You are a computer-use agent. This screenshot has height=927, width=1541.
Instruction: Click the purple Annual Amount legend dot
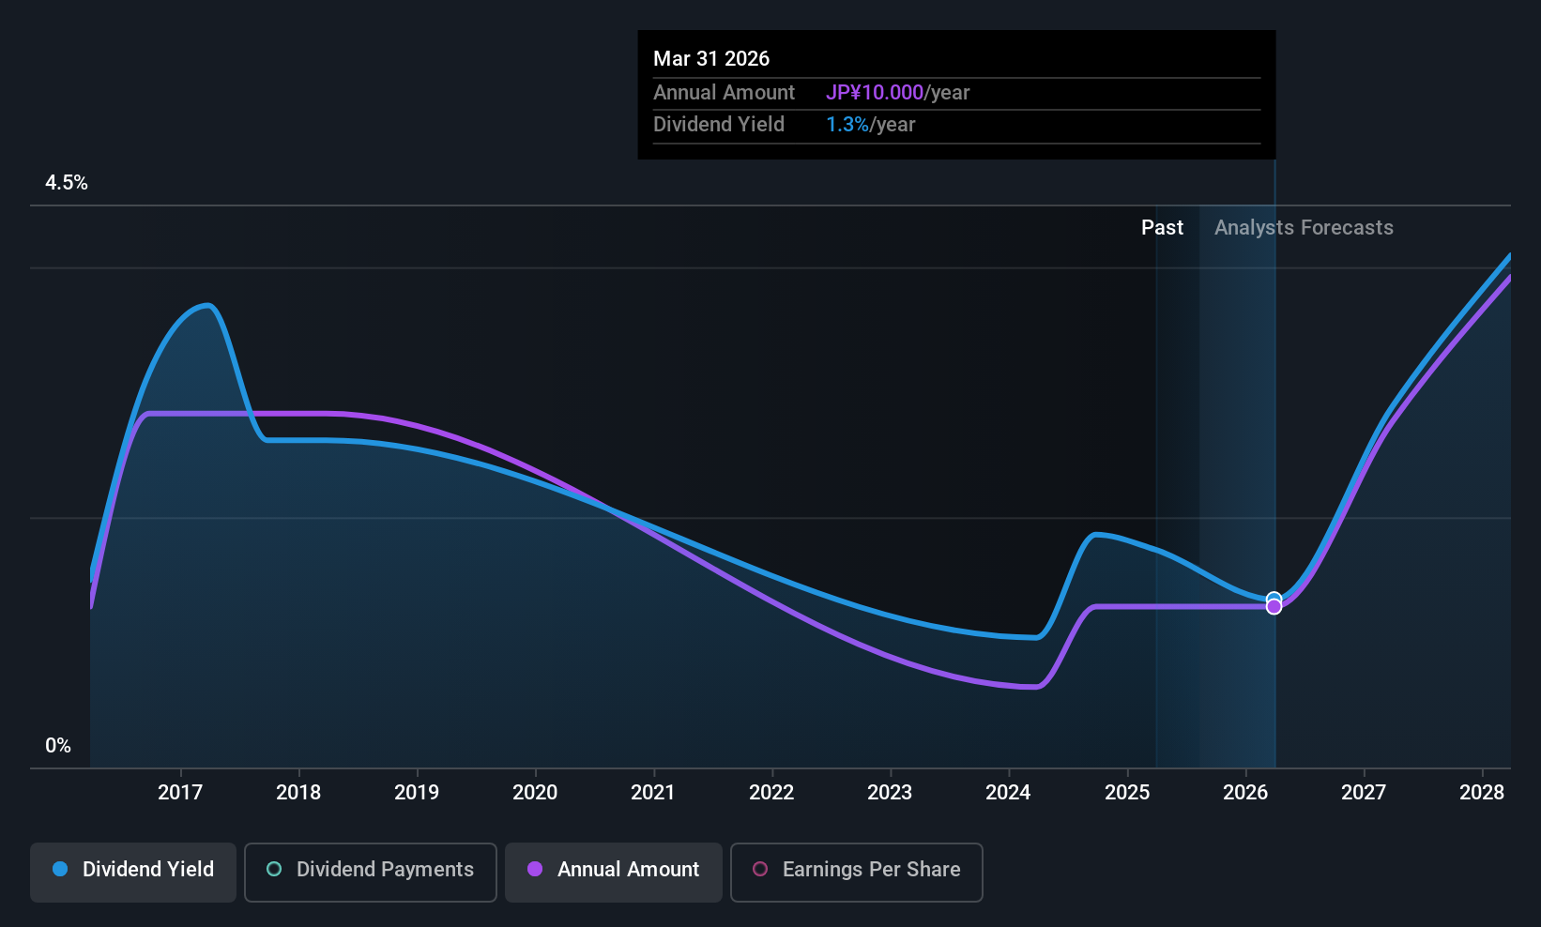pos(535,870)
